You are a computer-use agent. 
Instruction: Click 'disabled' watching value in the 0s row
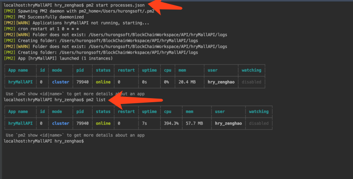click(x=251, y=82)
